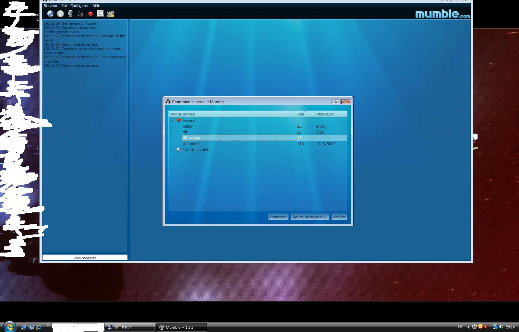Open the Soi menu
This screenshot has height=332, width=519.
[64, 6]
